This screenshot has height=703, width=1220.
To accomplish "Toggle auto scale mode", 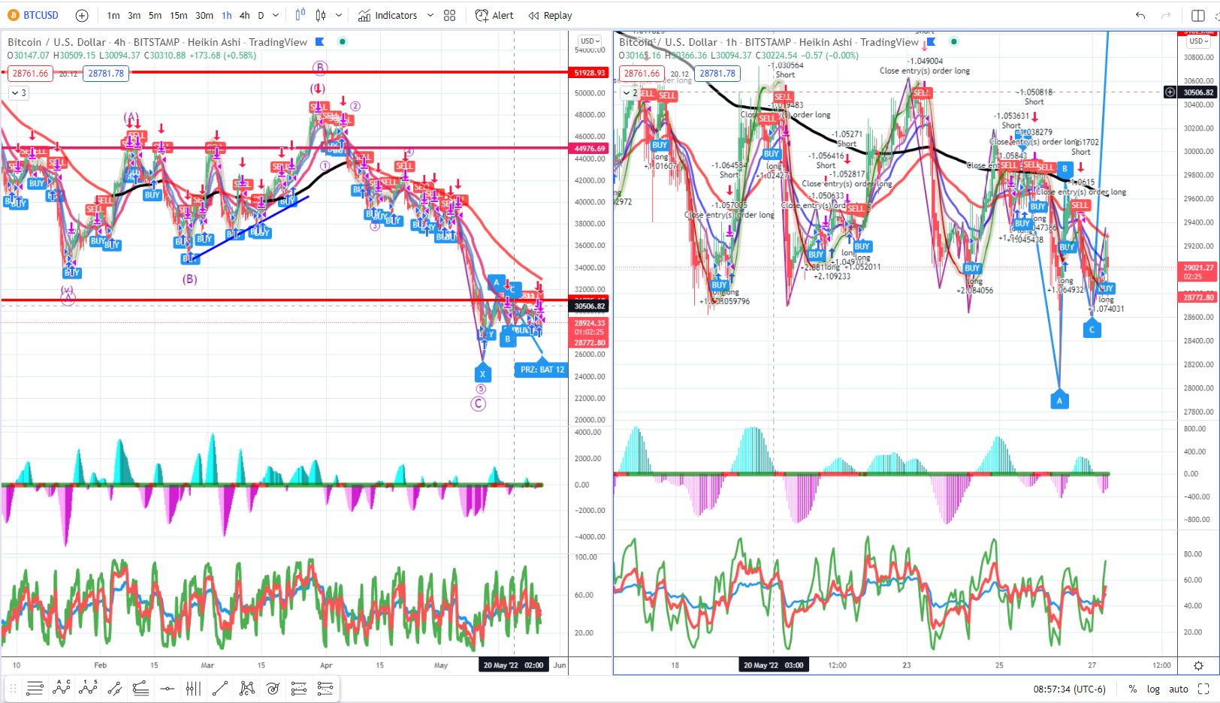I will click(1179, 689).
